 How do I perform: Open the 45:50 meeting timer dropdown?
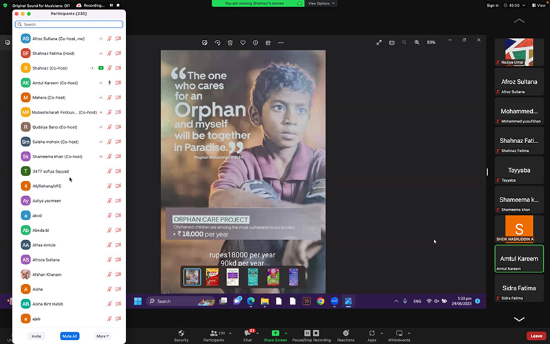pyautogui.click(x=514, y=6)
